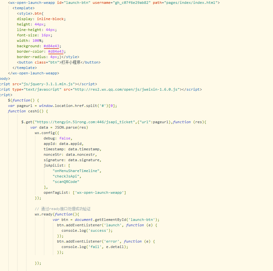This screenshot has height=271, width=273.
Task: Click the "nonceStr: data.noncestr," line
Action: (x=70, y=154)
